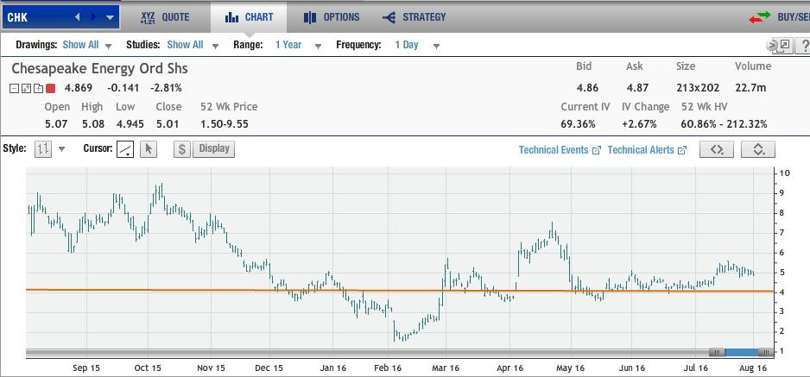
Task: Click the 52 Wk Price value 1.50-9.55
Action: [225, 124]
